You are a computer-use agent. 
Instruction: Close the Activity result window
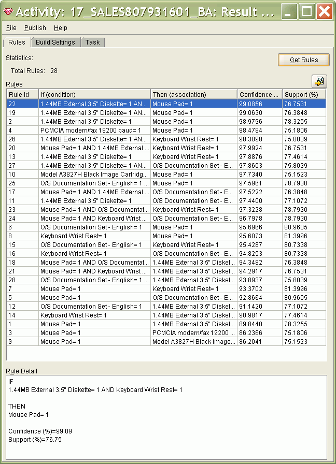click(x=325, y=11)
